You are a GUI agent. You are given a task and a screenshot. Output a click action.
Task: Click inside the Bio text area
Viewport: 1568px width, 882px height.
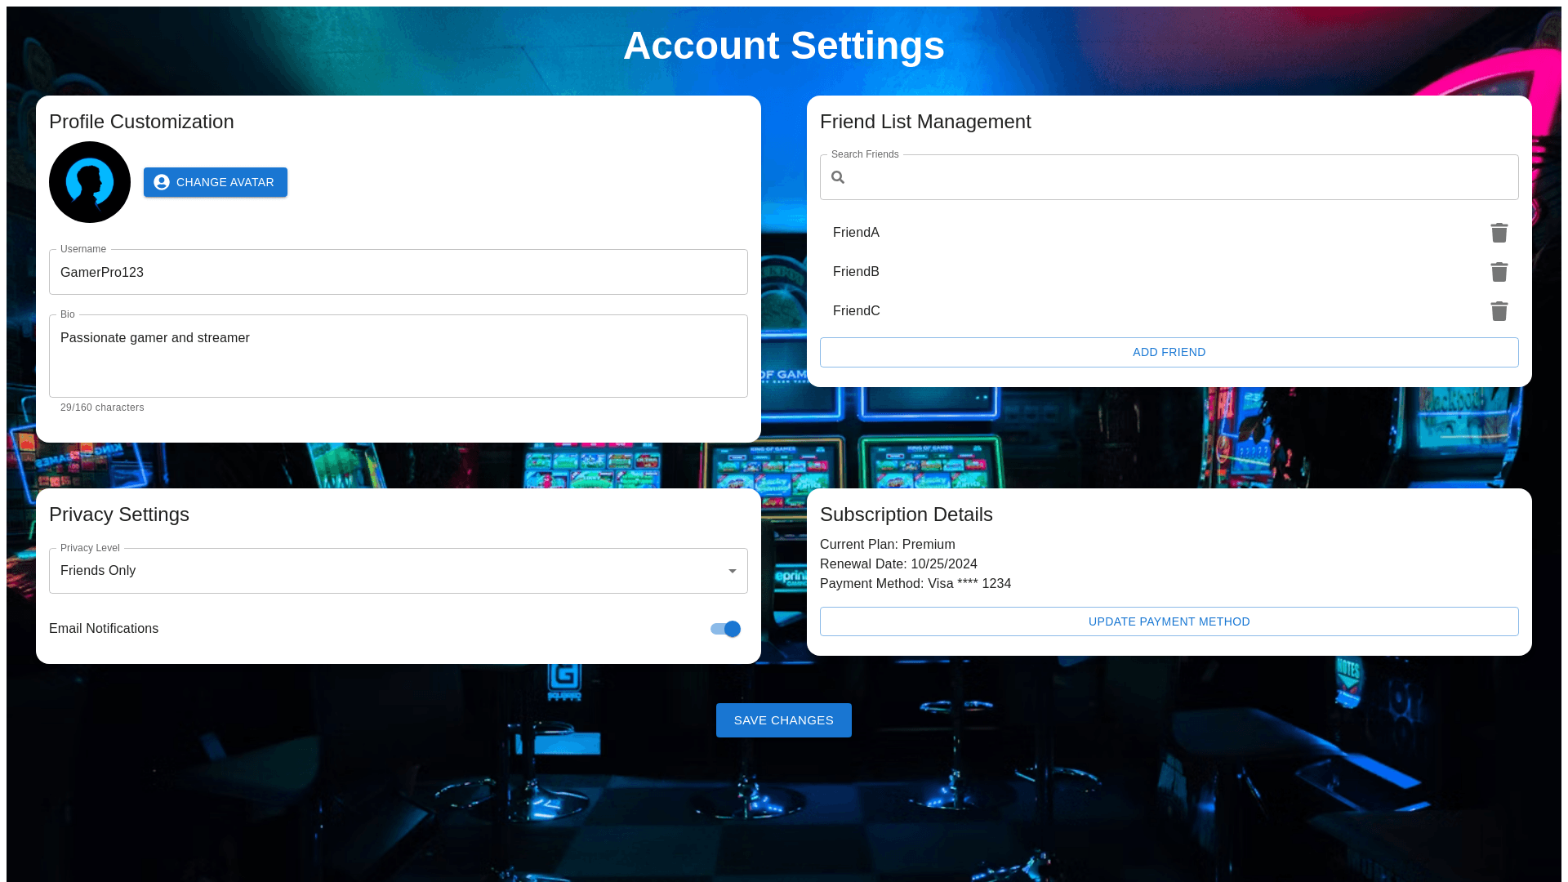(399, 359)
